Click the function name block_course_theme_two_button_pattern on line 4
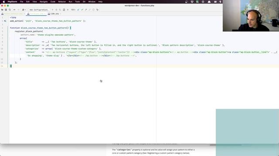Screen dimensions: 279x156 pos(44,28)
